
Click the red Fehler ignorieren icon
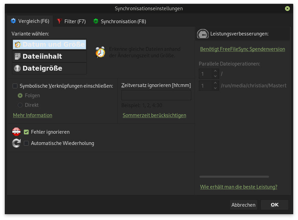tap(16, 132)
